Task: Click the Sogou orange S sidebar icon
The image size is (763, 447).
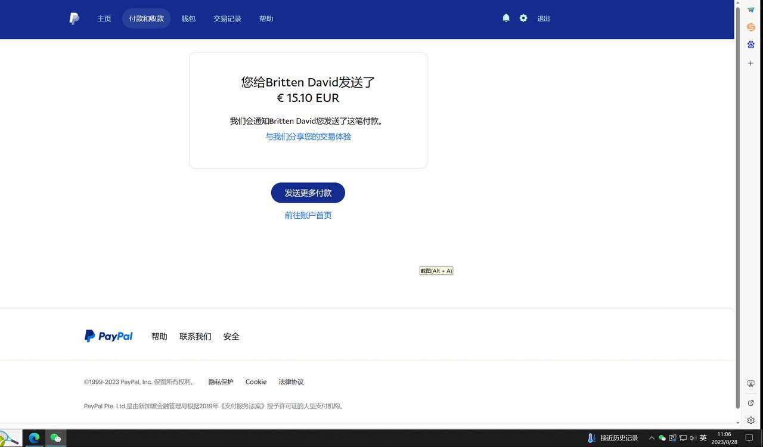Action: pos(751,27)
